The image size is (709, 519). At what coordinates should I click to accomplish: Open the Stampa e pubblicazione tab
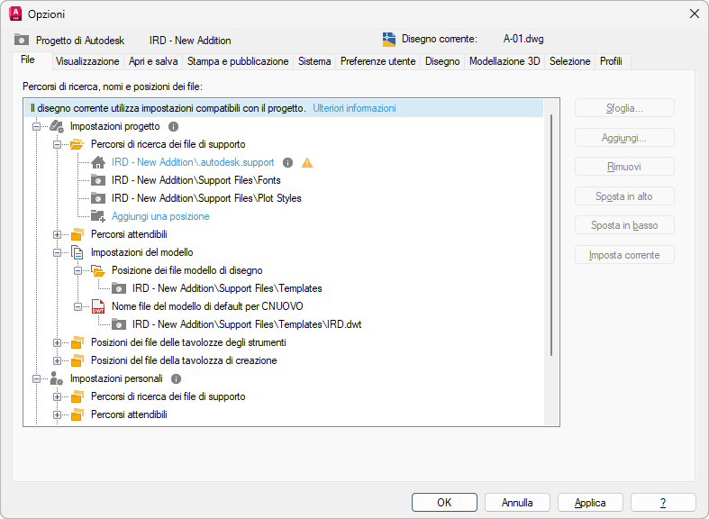click(x=238, y=61)
